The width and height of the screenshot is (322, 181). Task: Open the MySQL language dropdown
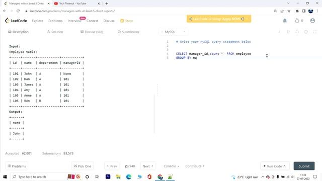(x=174, y=32)
